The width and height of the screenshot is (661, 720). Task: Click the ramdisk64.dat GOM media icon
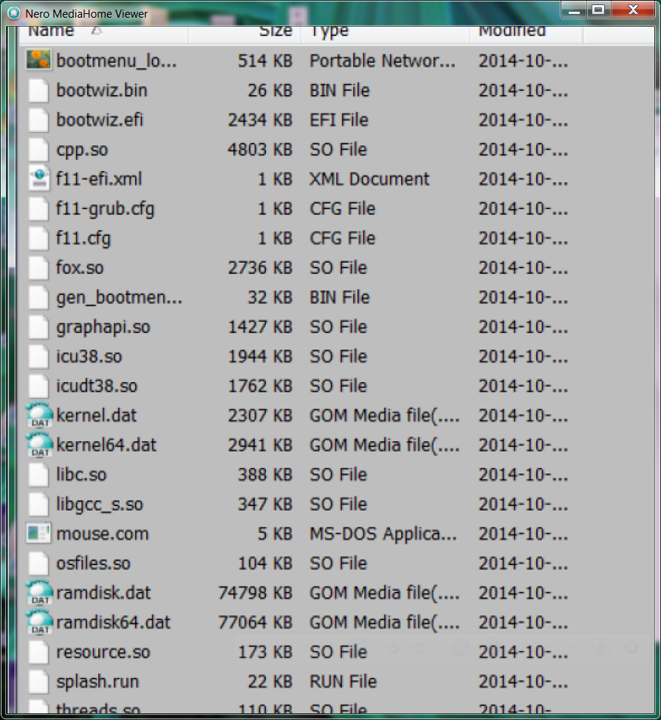pos(40,622)
